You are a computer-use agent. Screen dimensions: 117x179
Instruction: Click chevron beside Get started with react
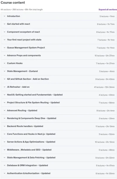(5, 24)
